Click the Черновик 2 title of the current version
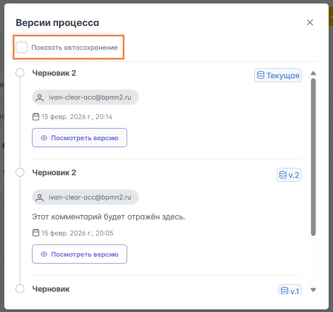This screenshot has height=312, width=333. click(x=54, y=73)
